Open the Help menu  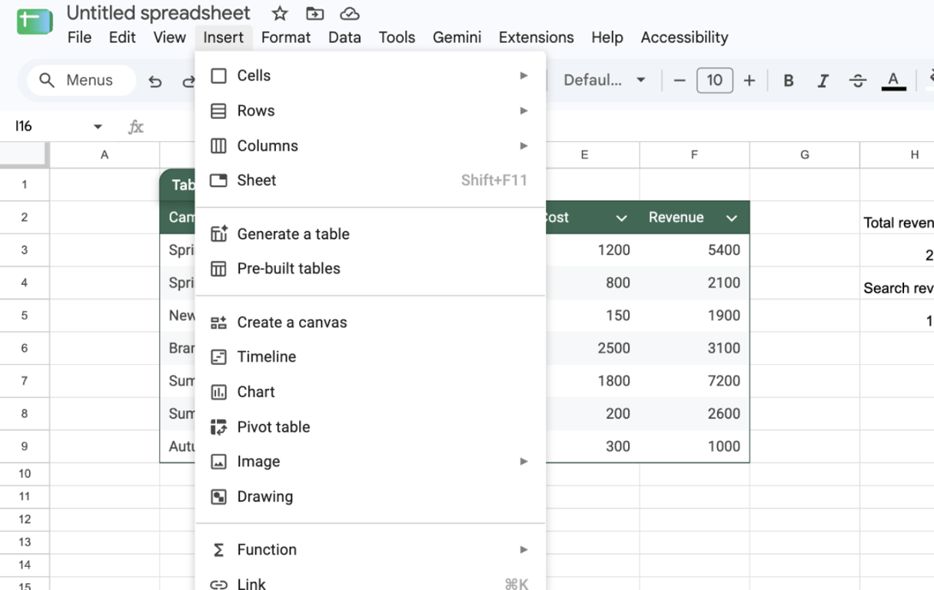[607, 37]
